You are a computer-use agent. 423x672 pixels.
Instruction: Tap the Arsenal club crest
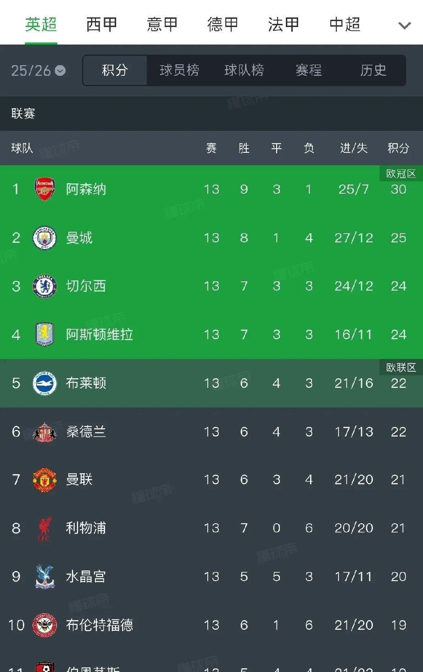point(45,189)
